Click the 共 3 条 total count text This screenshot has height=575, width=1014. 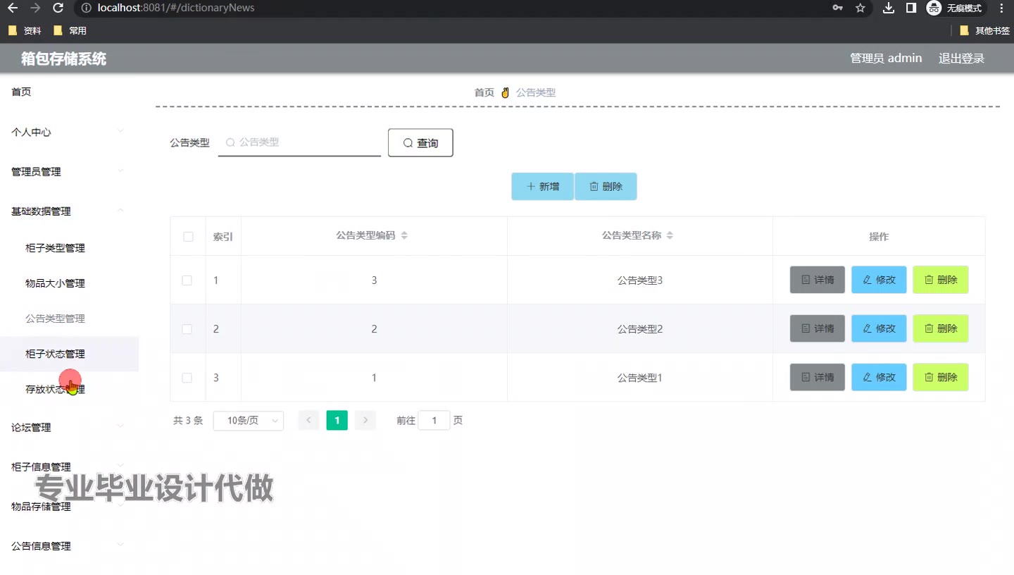(x=188, y=421)
